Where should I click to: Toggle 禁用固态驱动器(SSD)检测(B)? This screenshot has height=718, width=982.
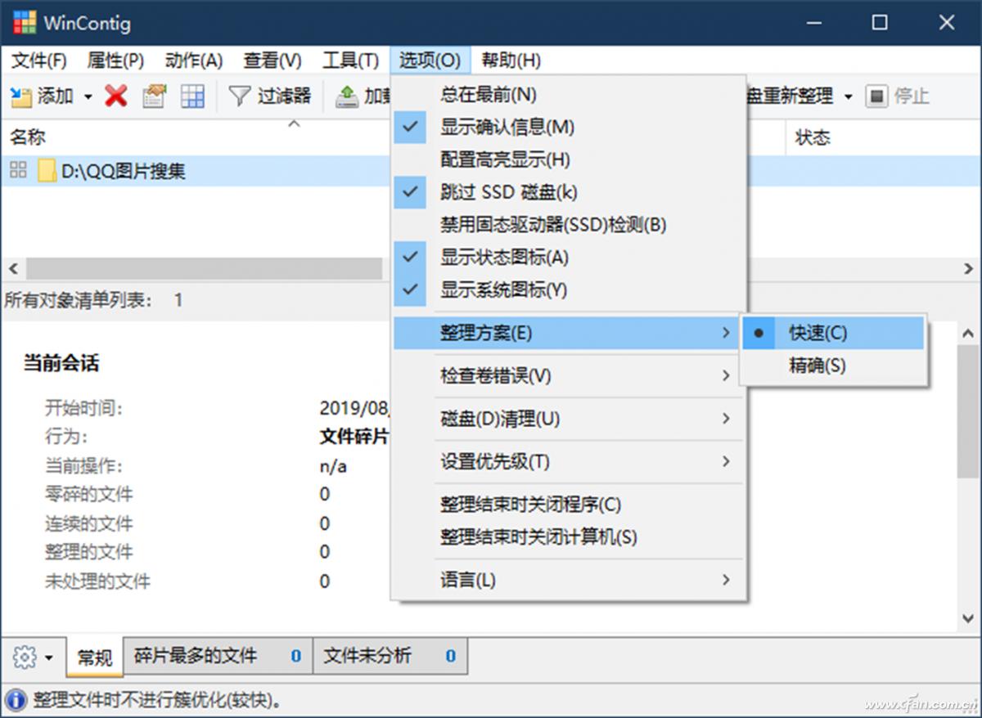click(569, 225)
